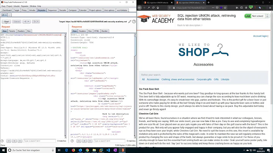Click the Cancel button in Repeater
Viewport: 273px width, 153px height.
17,22
